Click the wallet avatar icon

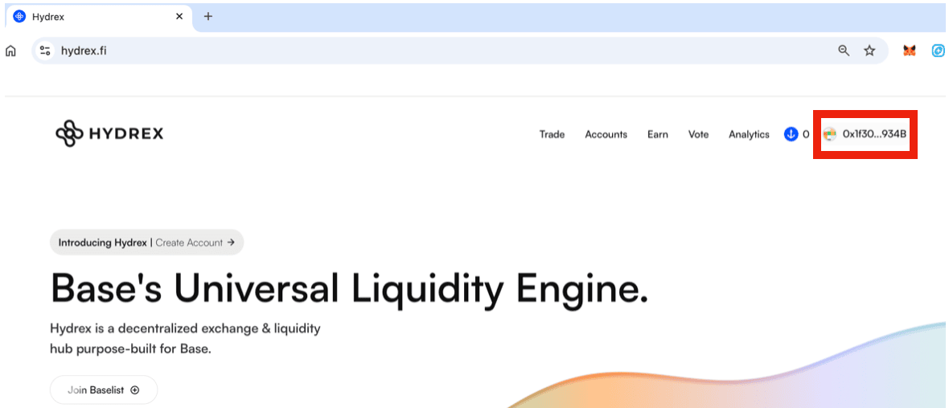coord(829,134)
